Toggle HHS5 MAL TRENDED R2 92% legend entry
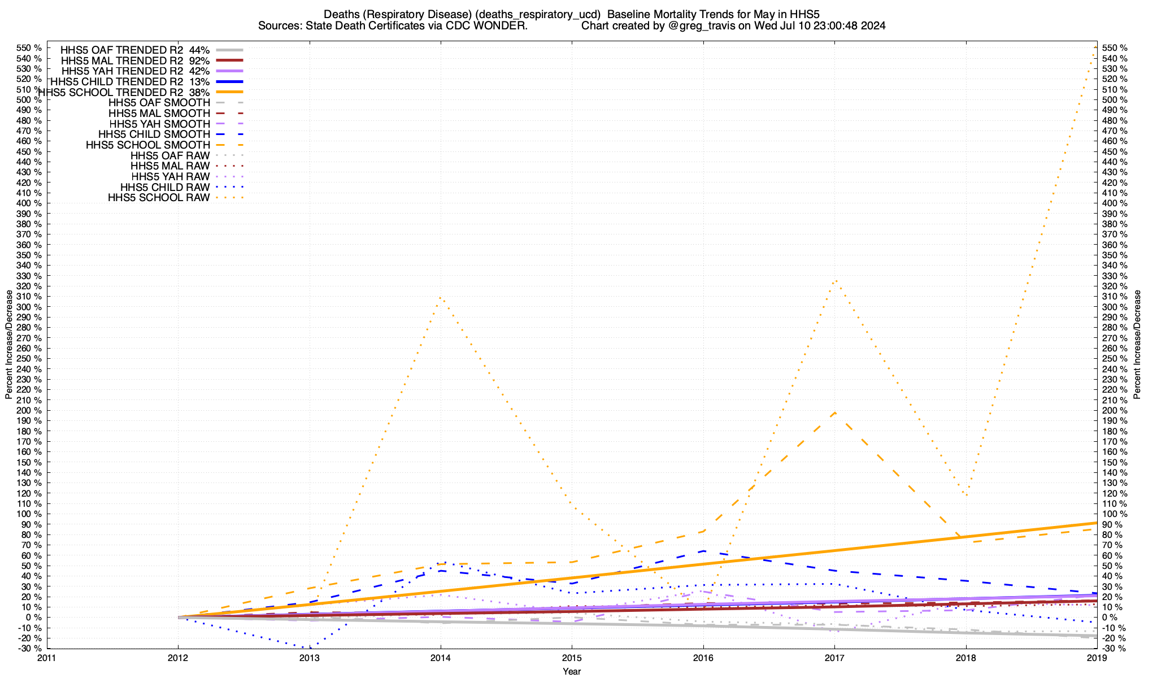This screenshot has height=678, width=1157. tap(134, 60)
